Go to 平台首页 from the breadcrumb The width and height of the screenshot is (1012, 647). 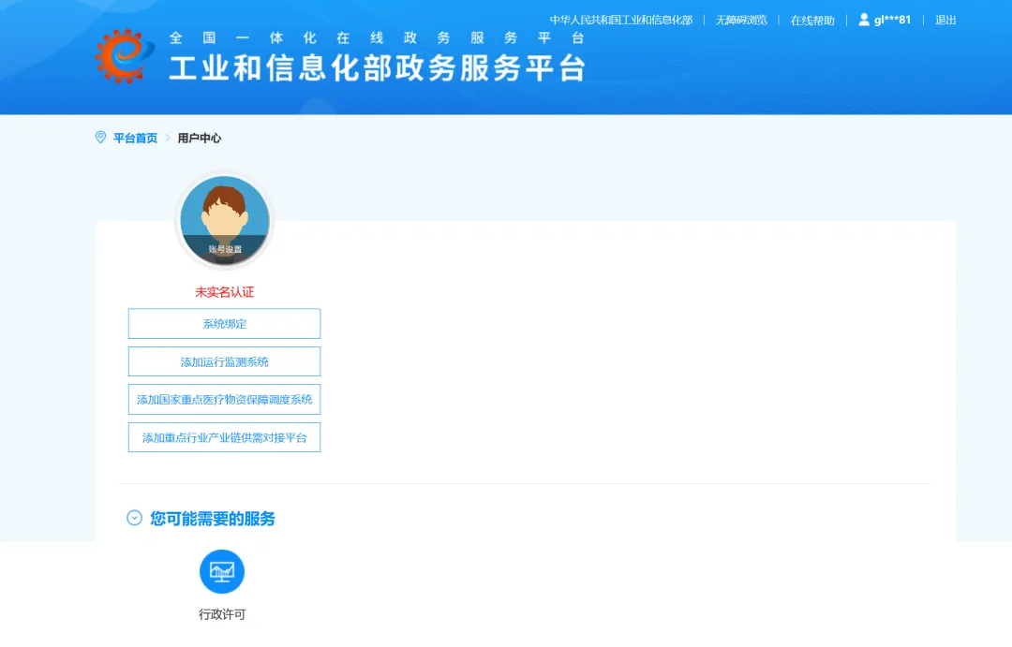(x=134, y=138)
